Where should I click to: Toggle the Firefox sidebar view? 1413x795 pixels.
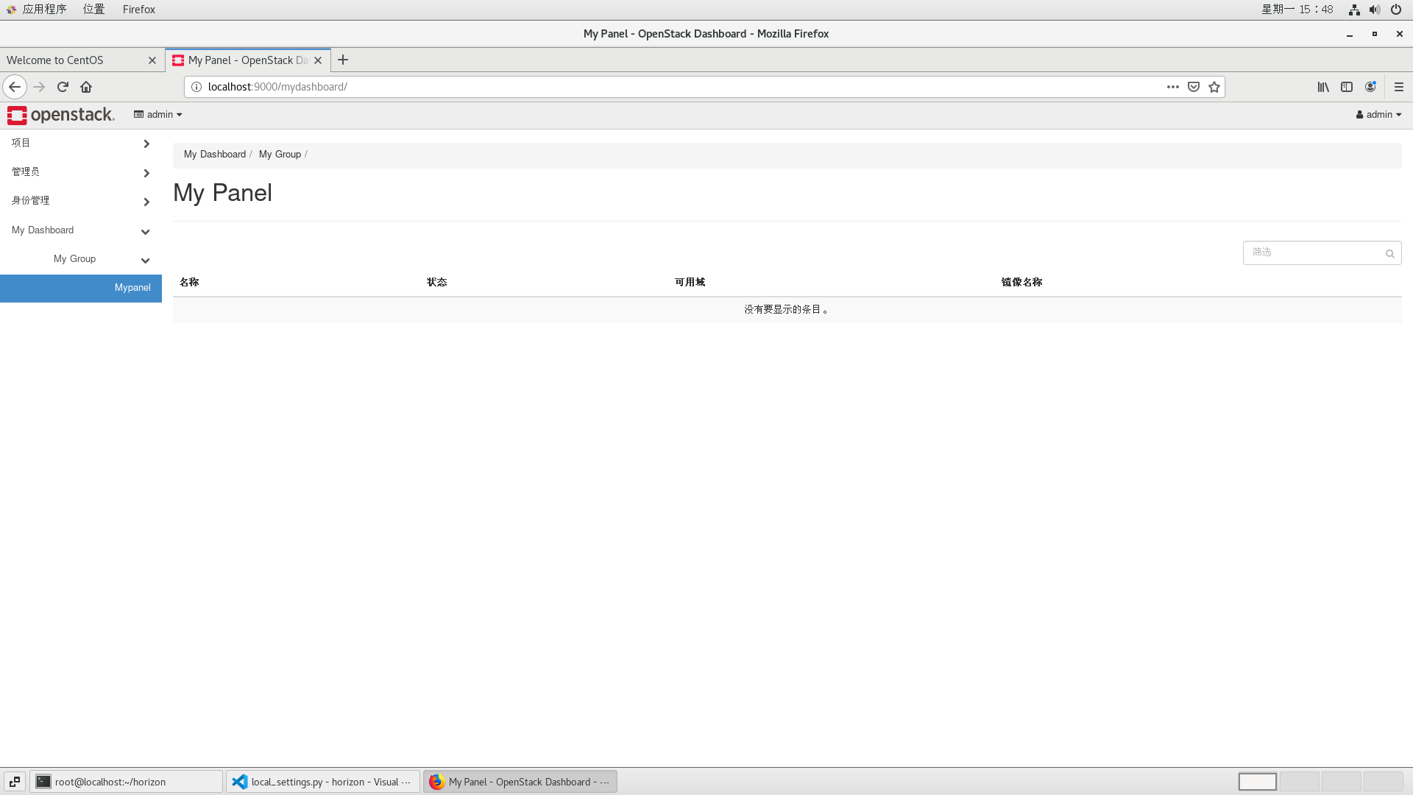1347,86
